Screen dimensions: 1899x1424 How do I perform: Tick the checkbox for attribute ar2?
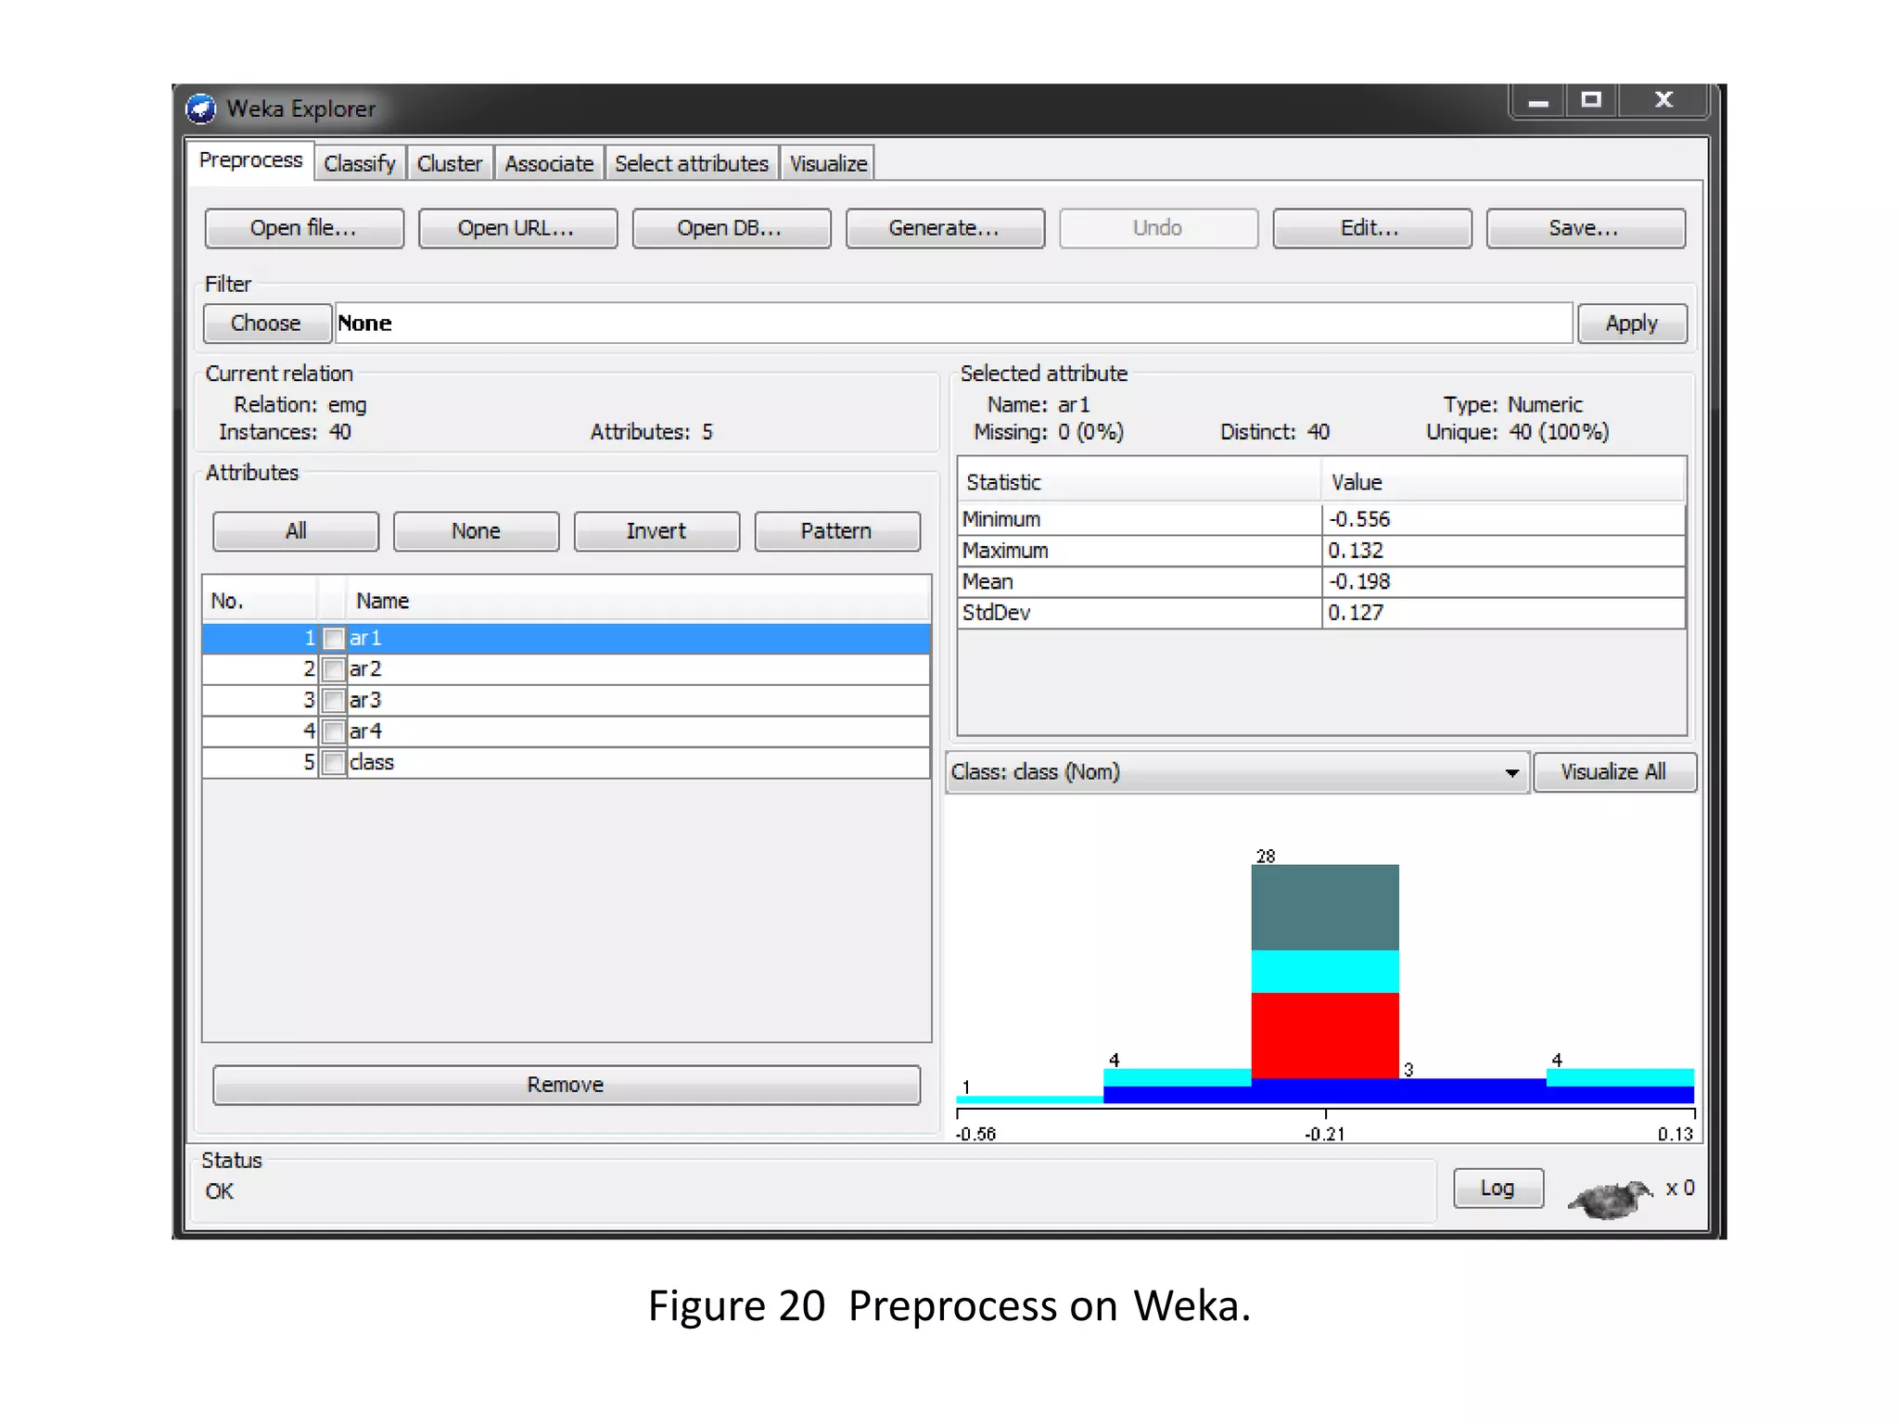click(x=334, y=669)
